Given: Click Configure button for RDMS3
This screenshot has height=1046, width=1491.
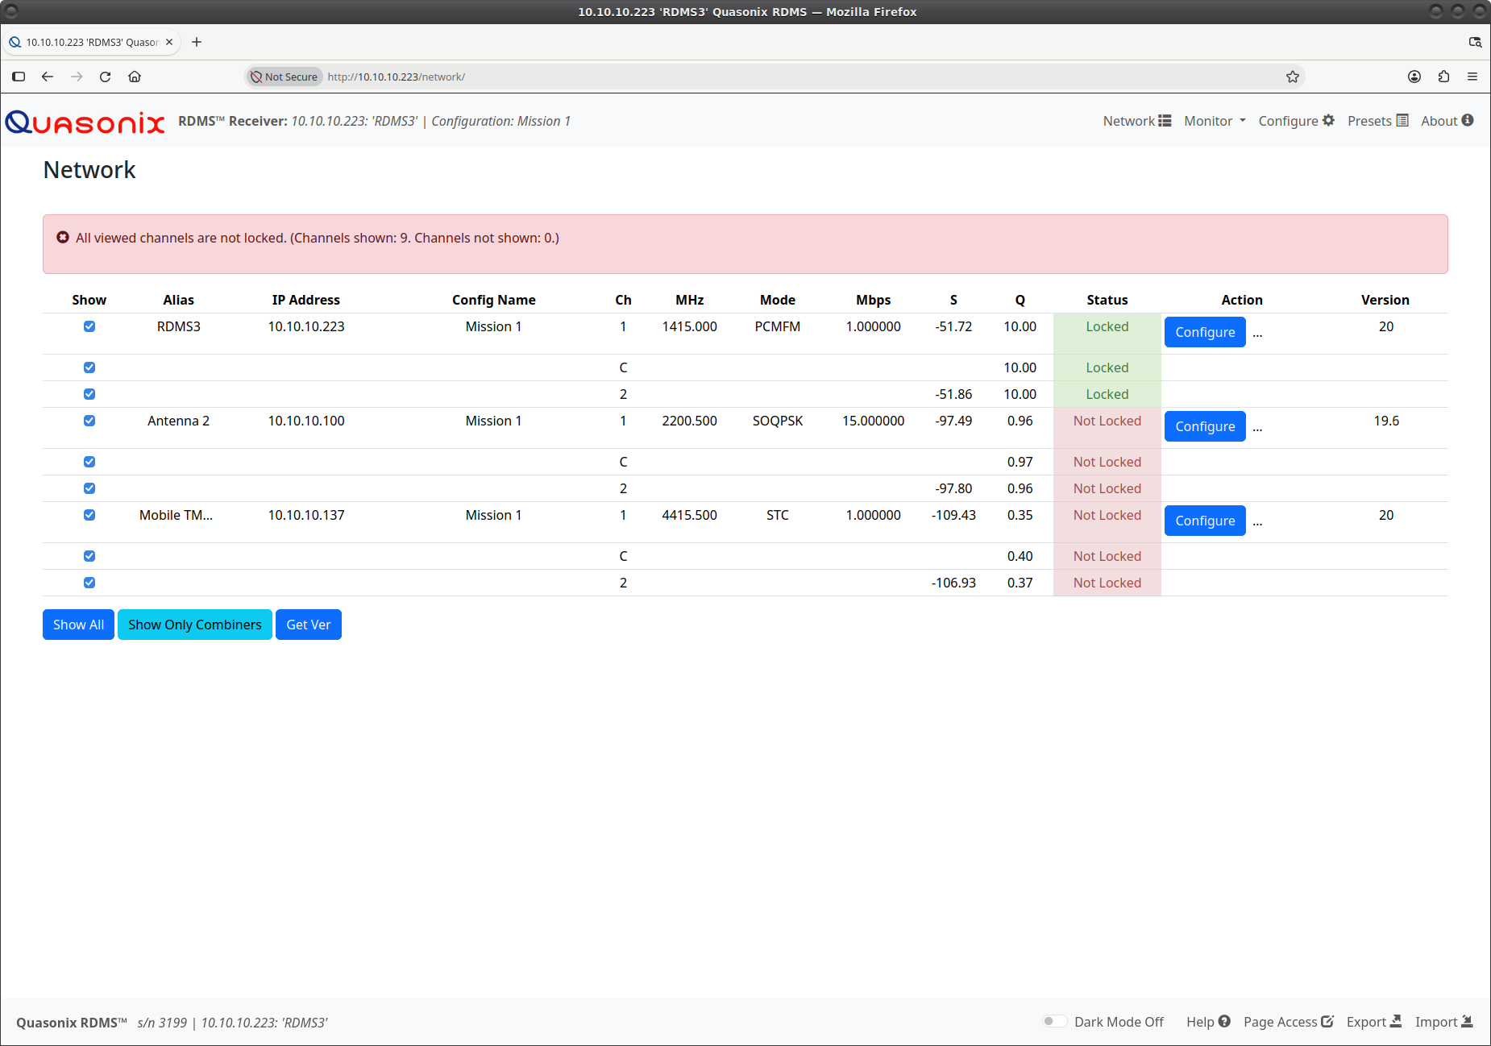Looking at the screenshot, I should point(1205,332).
